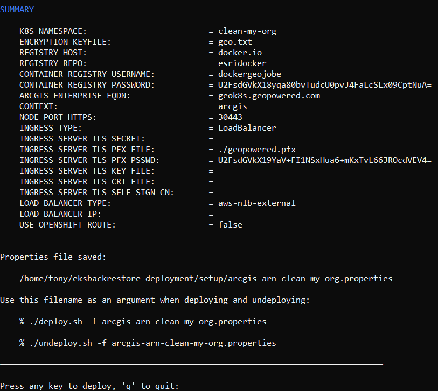Screen dimensions: 438x391
Task: Select 'INGRESS SERVER TLS SECRET:' label
Action: 82,139
